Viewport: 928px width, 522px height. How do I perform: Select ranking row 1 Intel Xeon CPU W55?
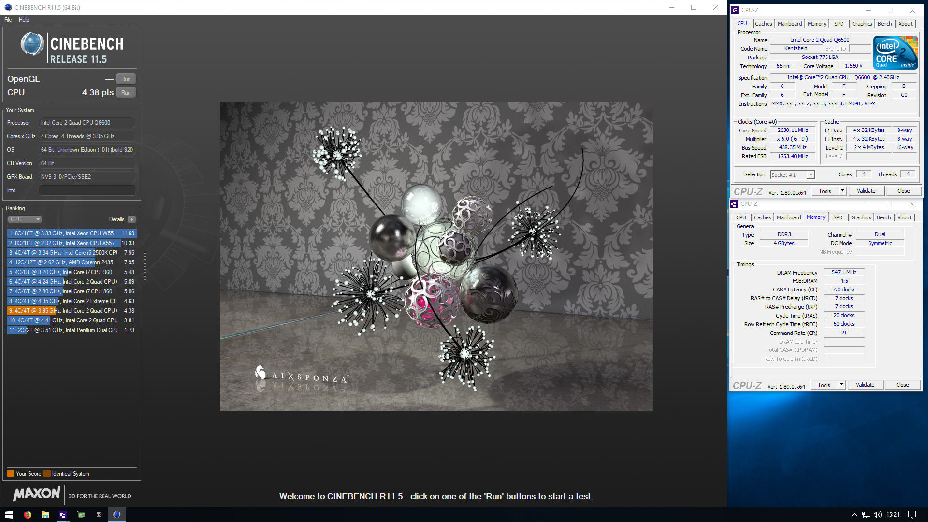pos(72,233)
